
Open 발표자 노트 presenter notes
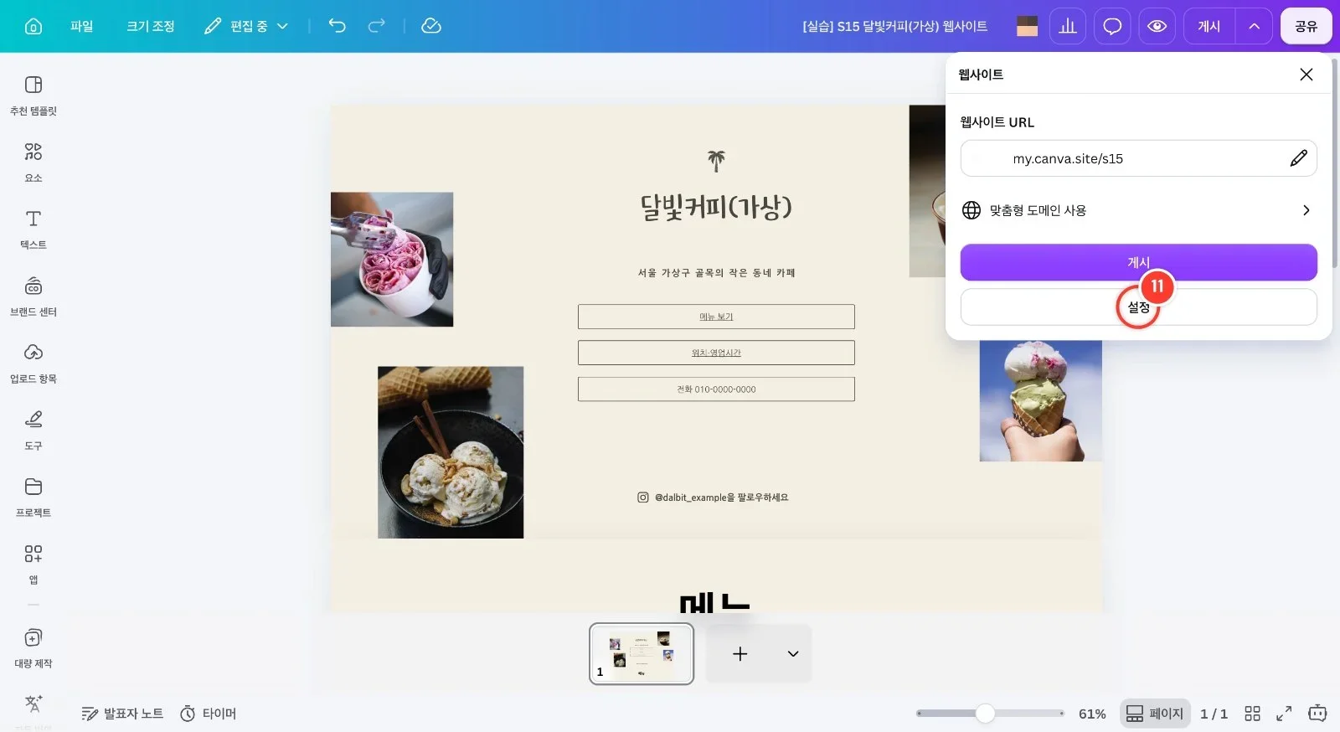pyautogui.click(x=122, y=714)
